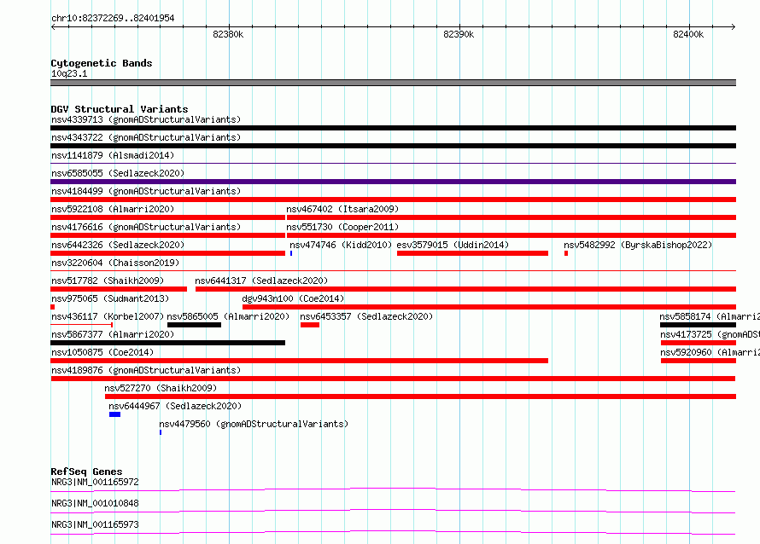Click the 82380k ruler tick label
Screen dimensions: 760x544
click(x=228, y=34)
